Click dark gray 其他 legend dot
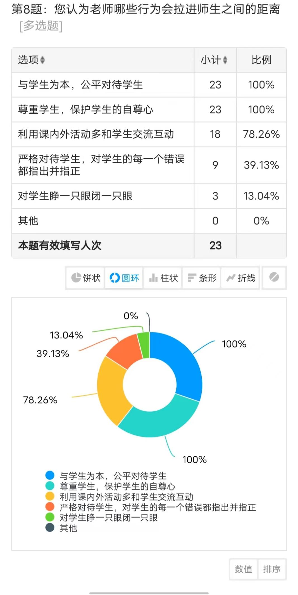The height and width of the screenshot is (595, 298). click(x=50, y=528)
